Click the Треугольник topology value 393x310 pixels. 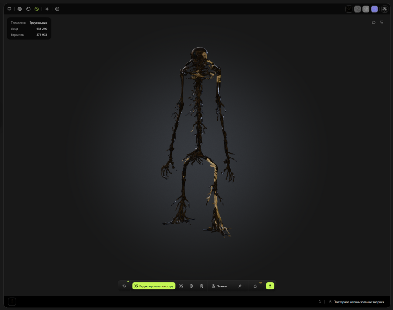(x=38, y=23)
